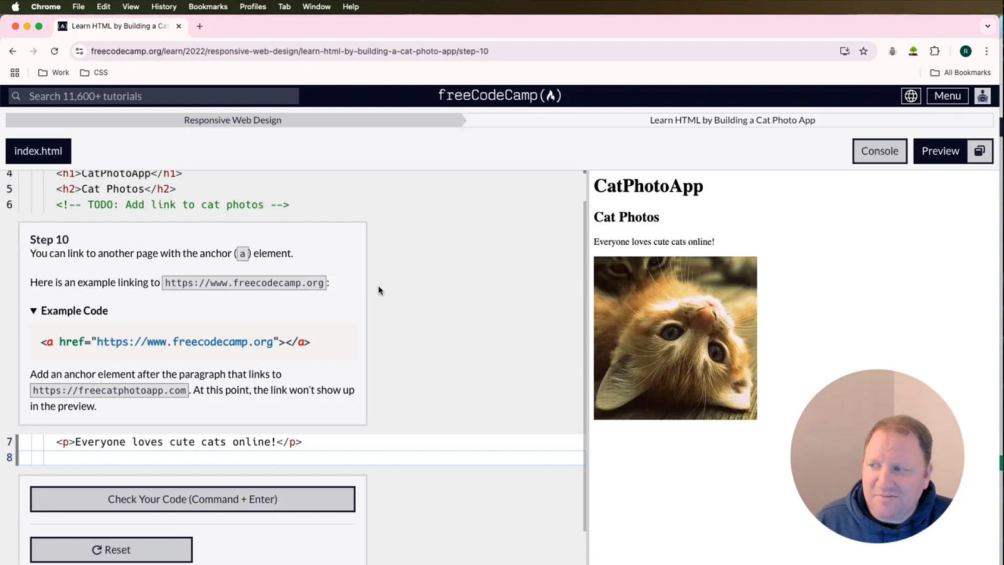Click the Cat Photos preview heading

[x=626, y=217]
